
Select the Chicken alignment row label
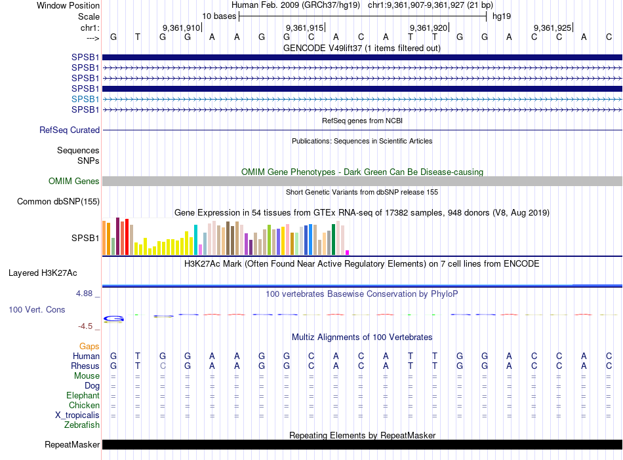(84, 405)
